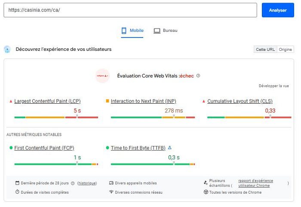Open Interaction to Next Paint (INP) link

coord(143,101)
